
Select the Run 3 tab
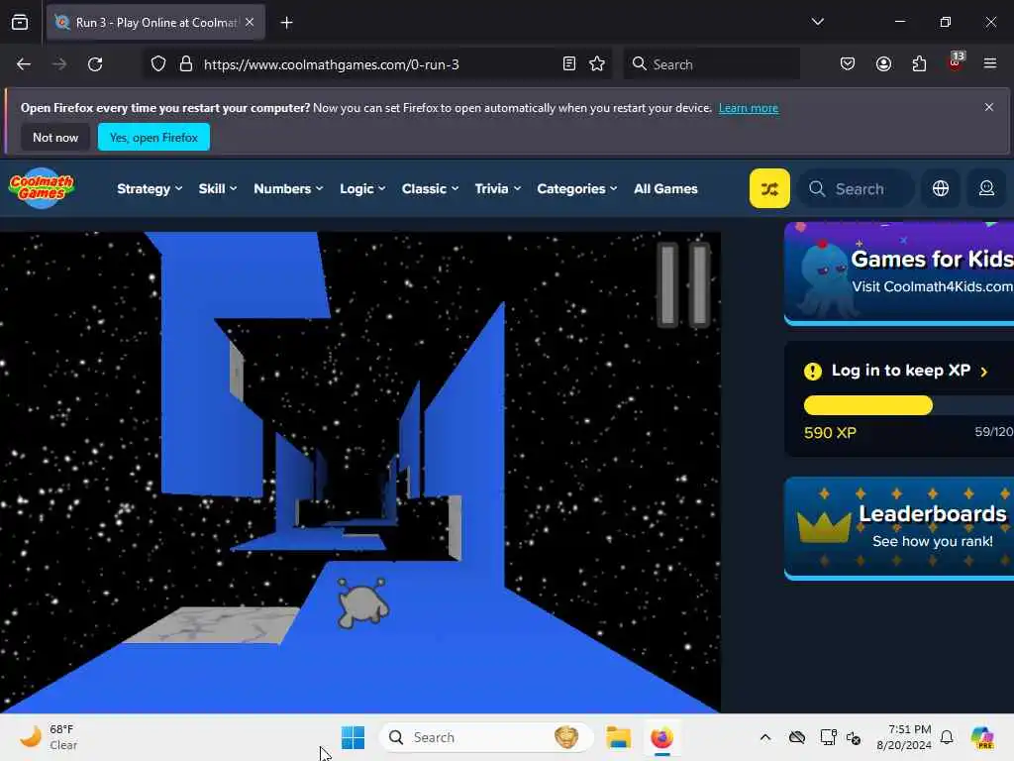155,22
